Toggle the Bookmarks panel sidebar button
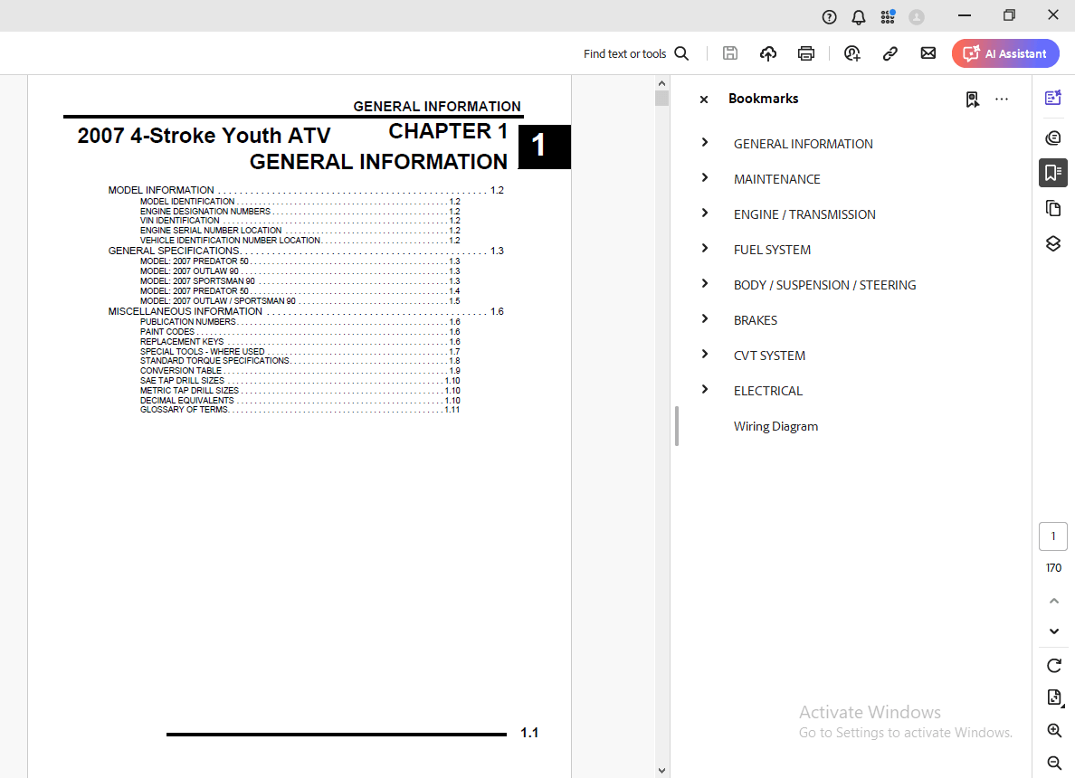Viewport: 1075px width, 778px height. pyautogui.click(x=1052, y=173)
